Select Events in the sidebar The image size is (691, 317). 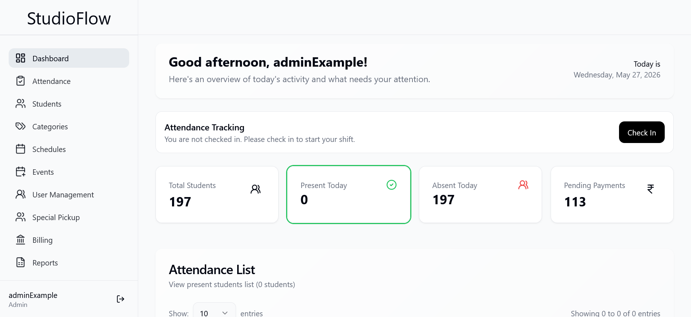[x=69, y=171]
